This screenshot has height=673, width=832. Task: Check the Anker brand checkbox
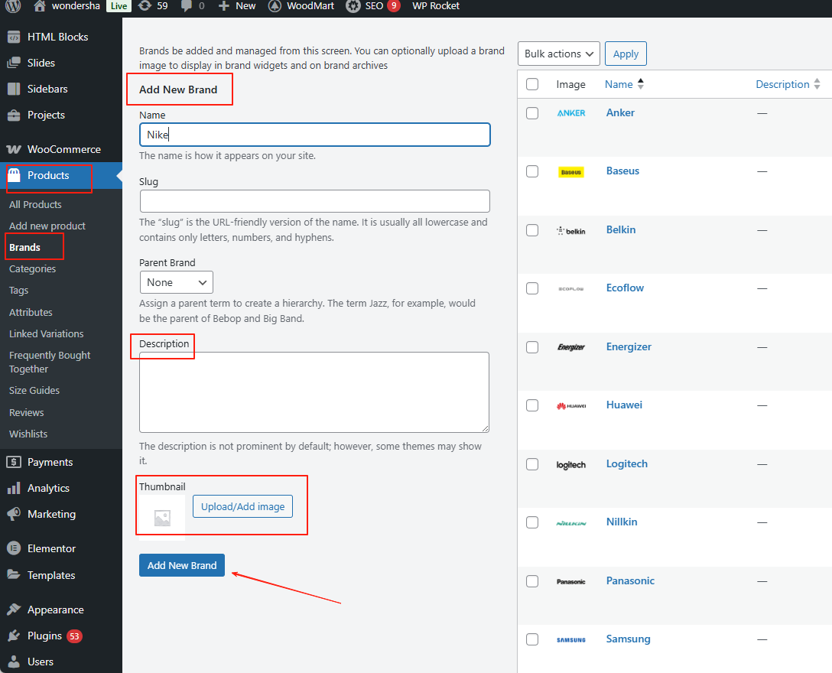click(x=532, y=113)
